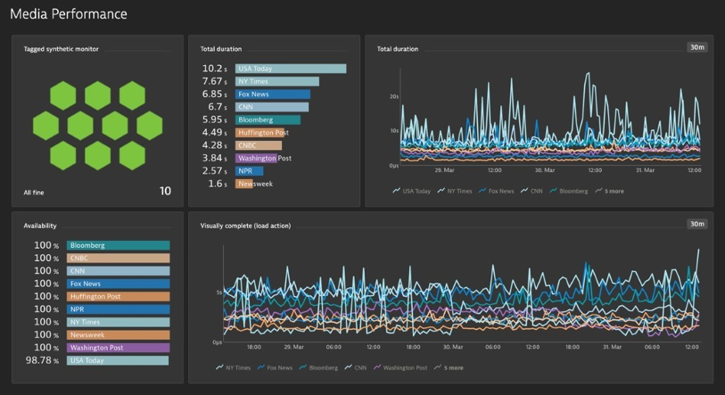Click the '29. Mar' label on Total duration chart
This screenshot has width=725, height=395.
[x=445, y=170]
